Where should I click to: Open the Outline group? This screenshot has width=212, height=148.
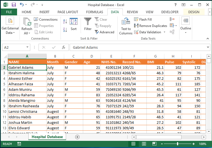[186, 25]
